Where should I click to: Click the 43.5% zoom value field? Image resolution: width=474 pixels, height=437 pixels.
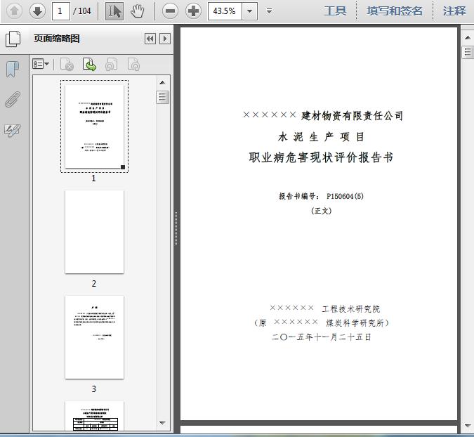click(x=225, y=11)
